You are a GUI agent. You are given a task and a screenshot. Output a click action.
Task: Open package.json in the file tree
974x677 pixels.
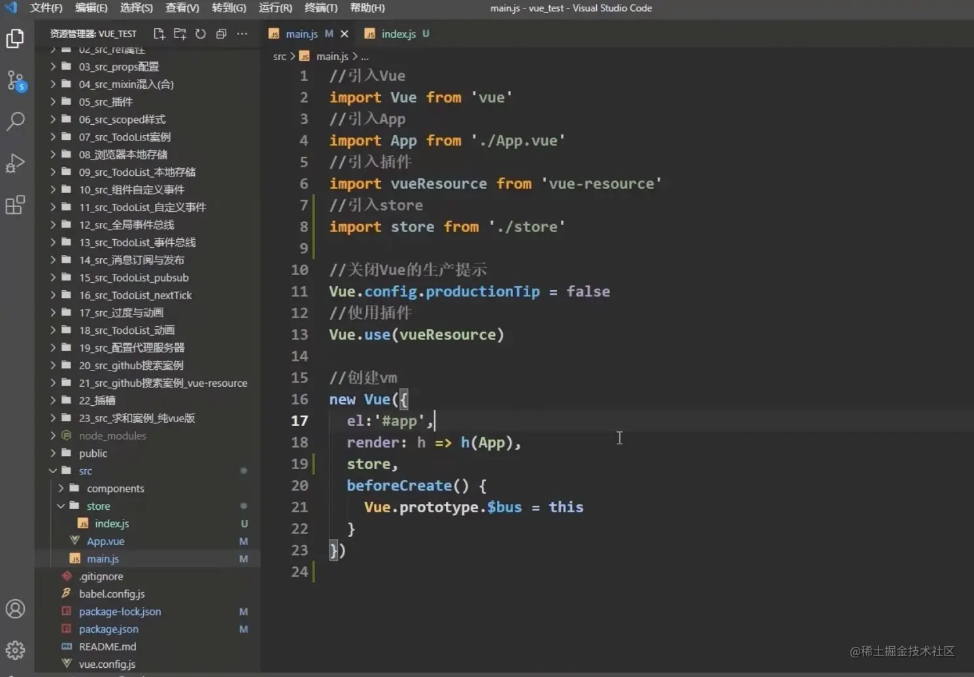pyautogui.click(x=109, y=629)
